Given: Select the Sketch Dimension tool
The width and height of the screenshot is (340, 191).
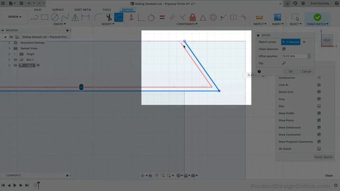Looking at the screenshot, I should pos(86,18).
